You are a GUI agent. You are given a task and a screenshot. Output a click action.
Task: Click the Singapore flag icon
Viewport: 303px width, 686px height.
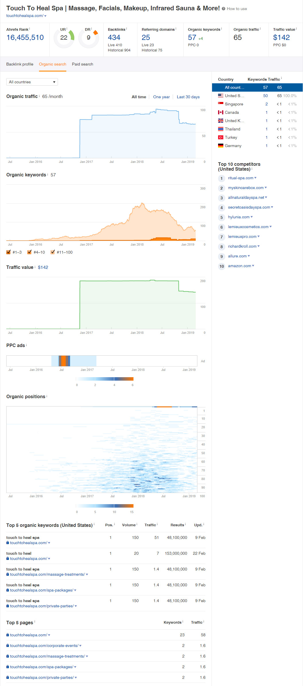(221, 104)
